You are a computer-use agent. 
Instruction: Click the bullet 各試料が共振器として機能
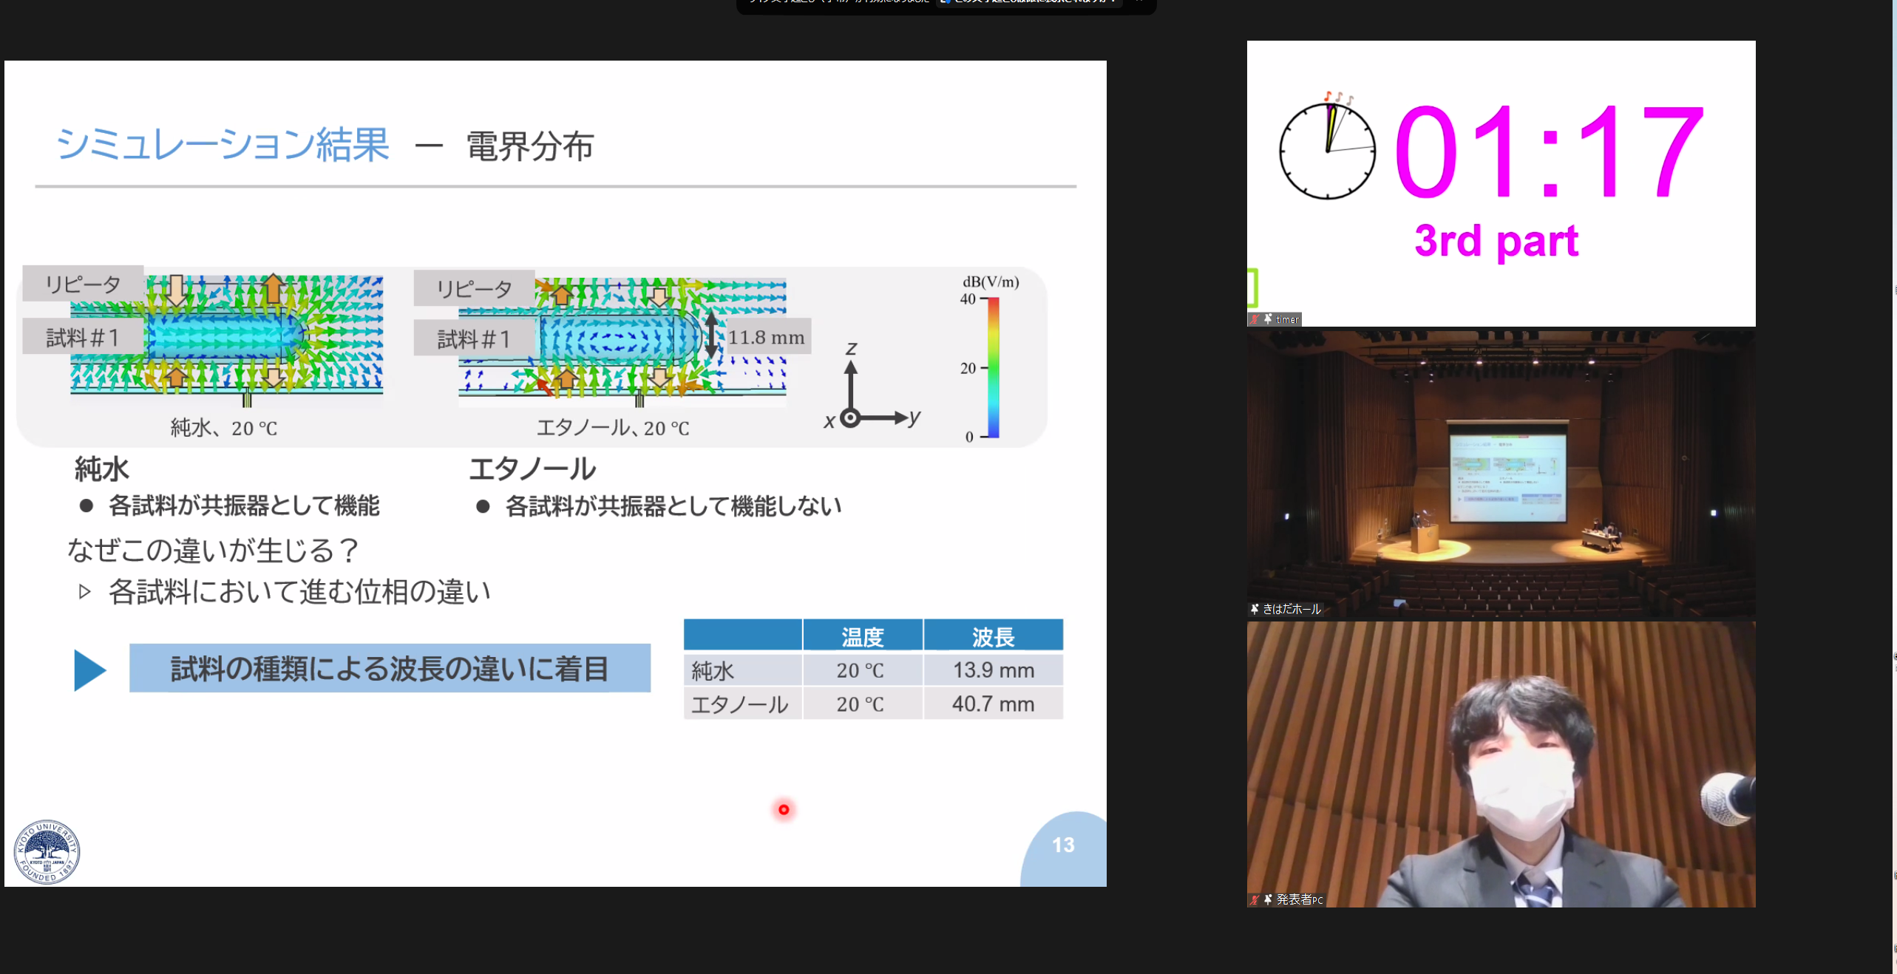point(244,505)
